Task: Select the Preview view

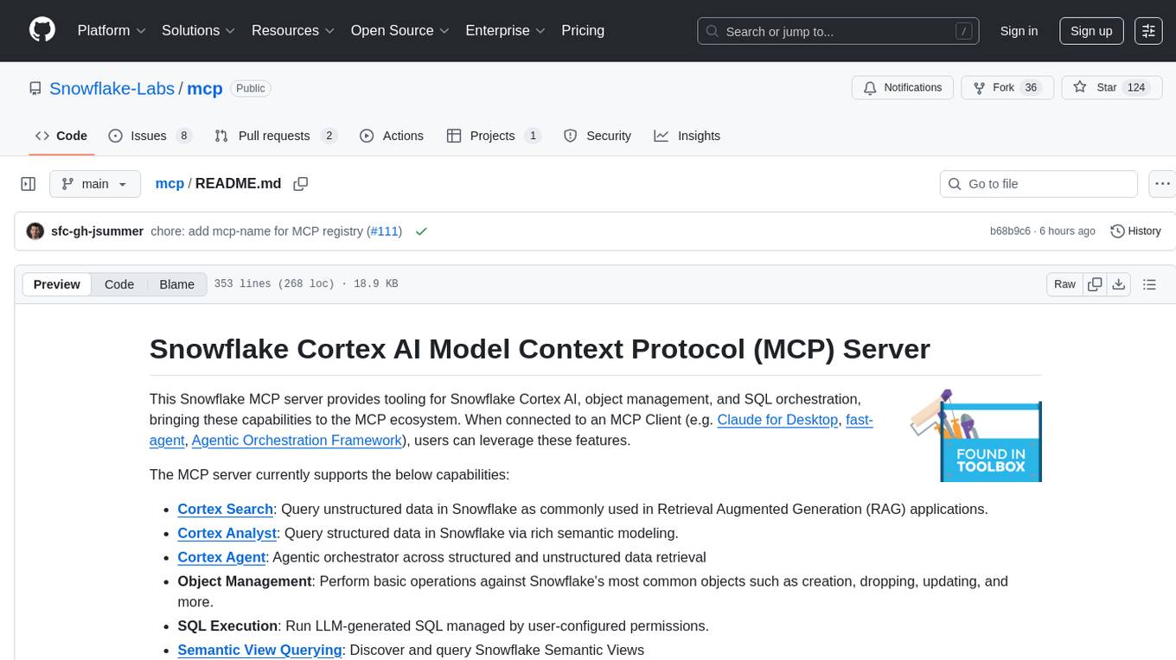Action: pos(57,284)
